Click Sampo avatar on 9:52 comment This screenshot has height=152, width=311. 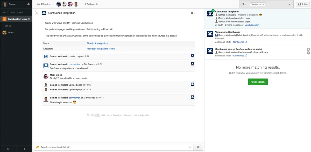point(46,66)
